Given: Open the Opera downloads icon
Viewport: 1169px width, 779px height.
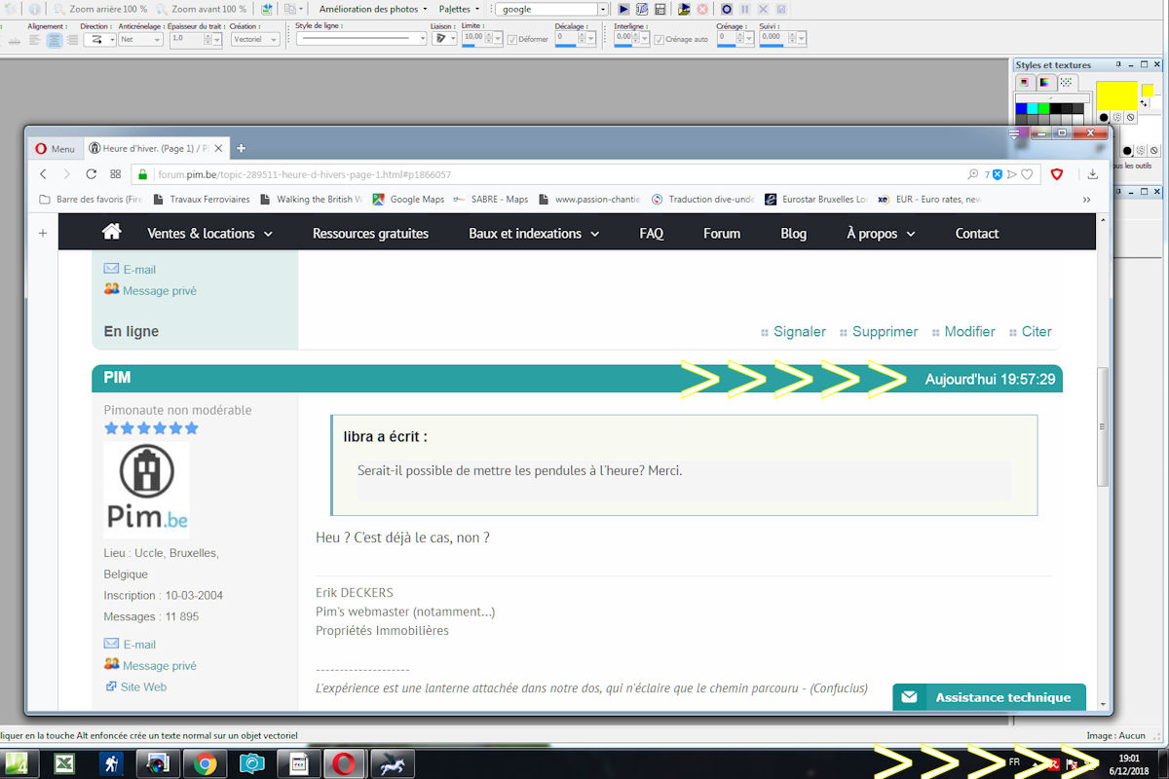Looking at the screenshot, I should point(1092,174).
